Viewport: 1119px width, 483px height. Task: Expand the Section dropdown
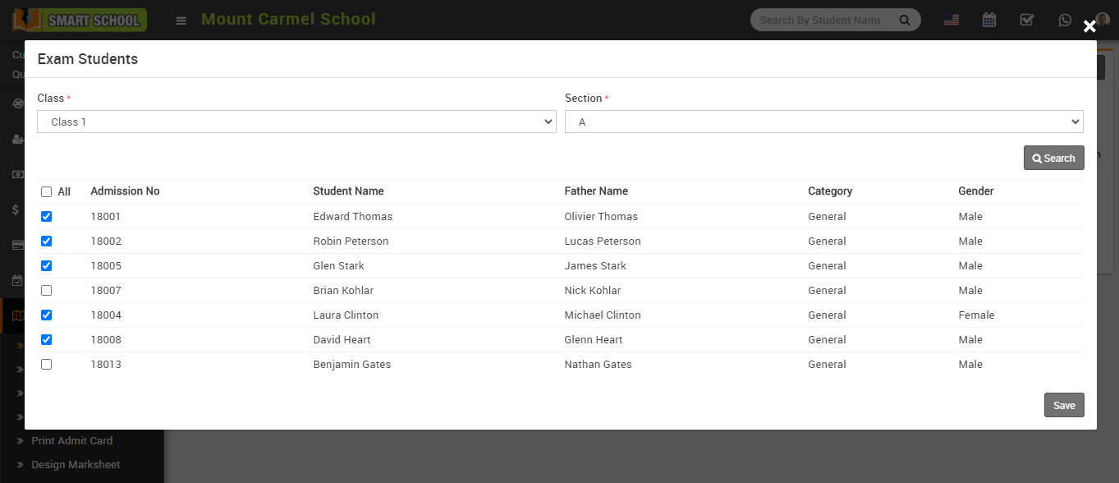coord(823,122)
